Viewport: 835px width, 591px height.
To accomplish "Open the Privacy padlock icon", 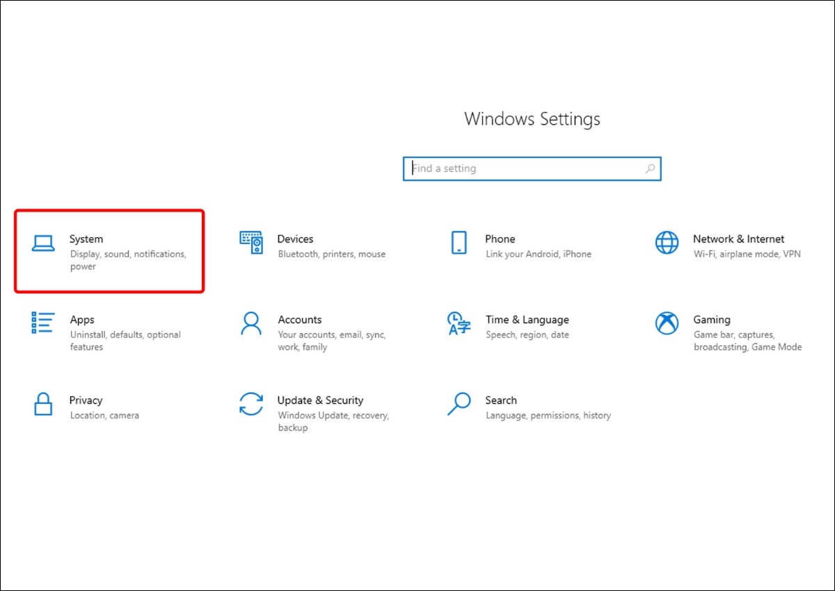I will [43, 404].
